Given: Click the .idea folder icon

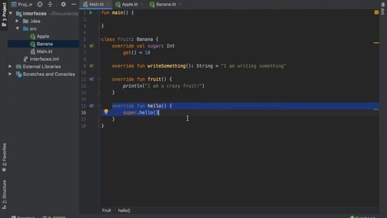Looking at the screenshot, I should (x=25, y=21).
